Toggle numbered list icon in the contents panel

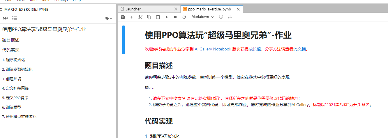click(x=15, y=18)
